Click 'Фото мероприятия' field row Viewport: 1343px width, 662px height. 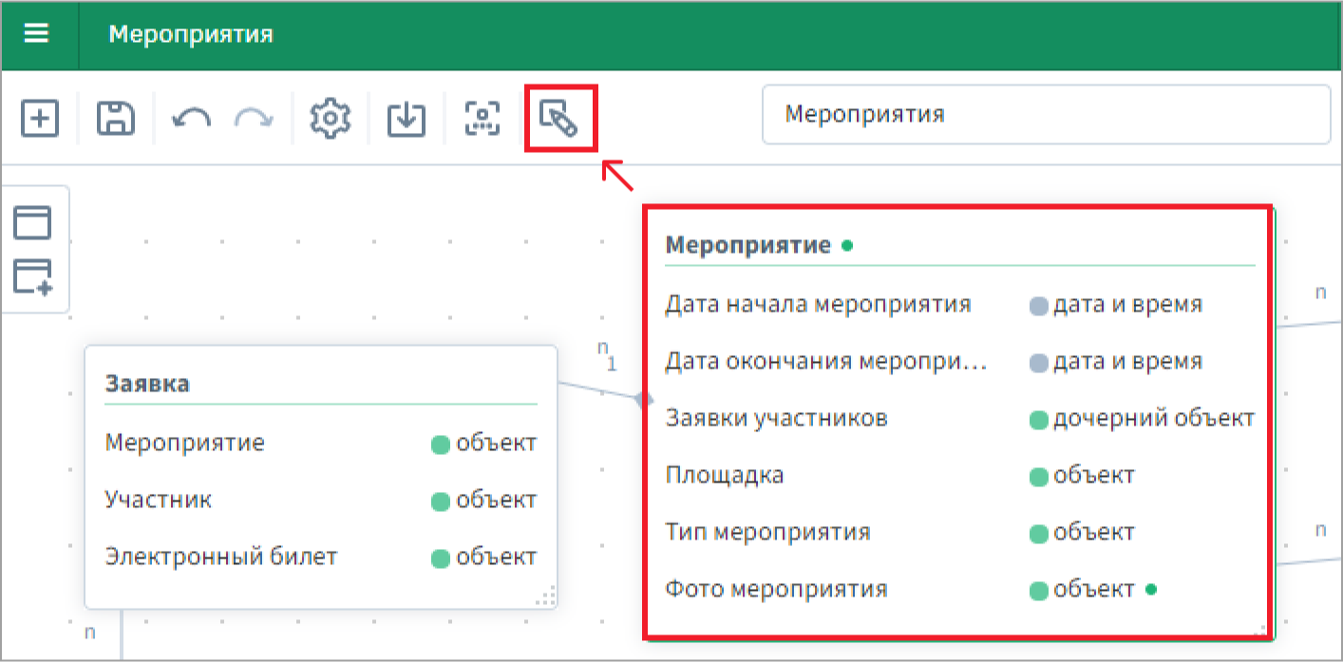[959, 589]
